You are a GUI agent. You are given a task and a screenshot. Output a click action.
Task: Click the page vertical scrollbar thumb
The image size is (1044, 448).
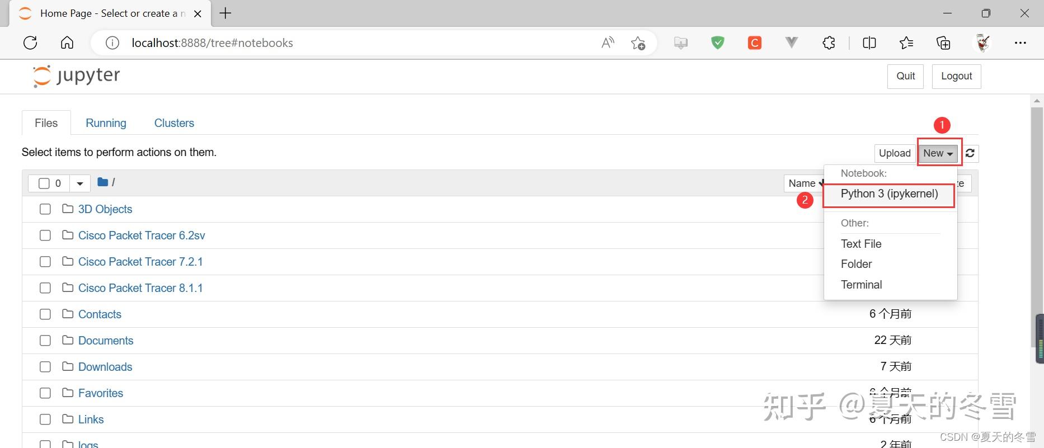pyautogui.click(x=1037, y=227)
